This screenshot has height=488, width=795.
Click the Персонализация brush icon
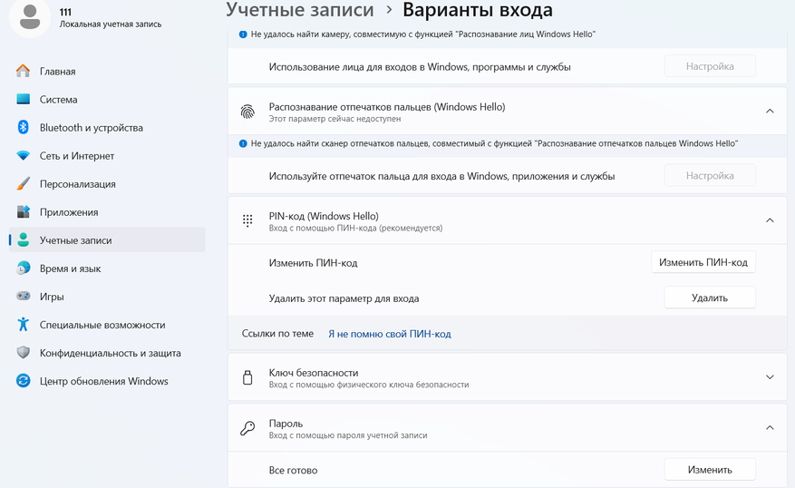[24, 184]
